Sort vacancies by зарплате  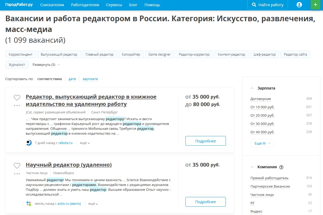[91, 79]
